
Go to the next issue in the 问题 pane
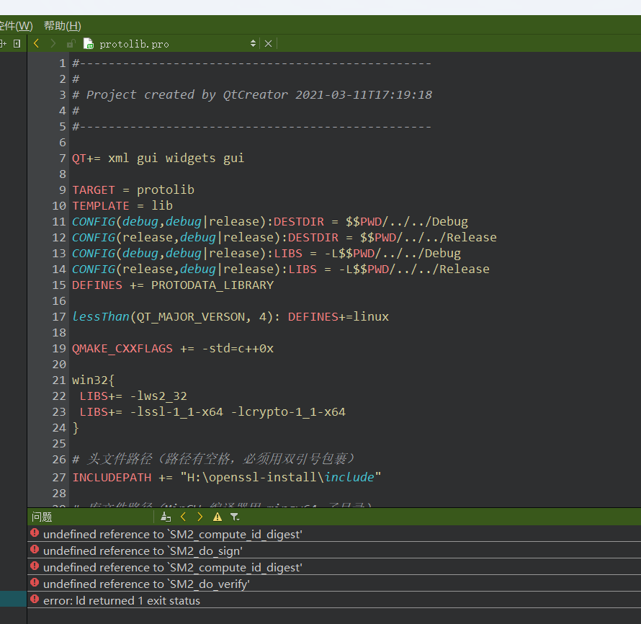200,517
